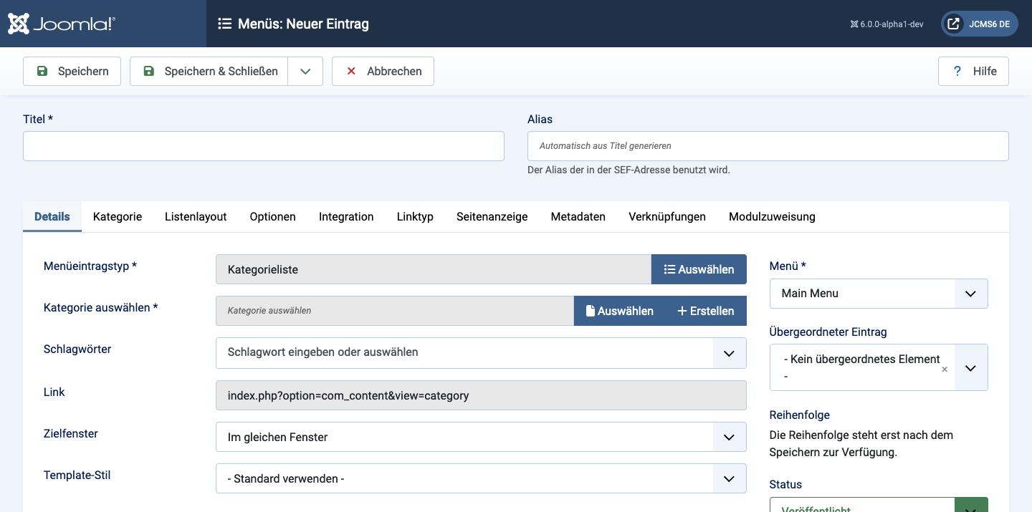The height and width of the screenshot is (512, 1032).
Task: Expand the Template-Stil dropdown
Action: [x=729, y=478]
